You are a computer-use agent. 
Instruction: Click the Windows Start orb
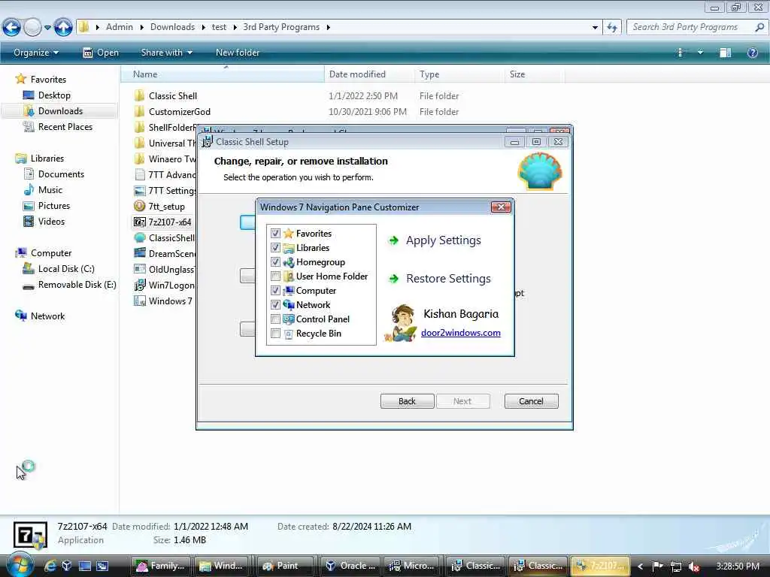(20, 565)
